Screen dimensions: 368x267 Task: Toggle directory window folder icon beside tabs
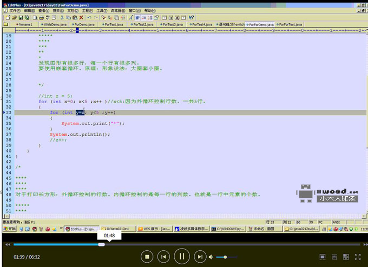tap(6, 24)
